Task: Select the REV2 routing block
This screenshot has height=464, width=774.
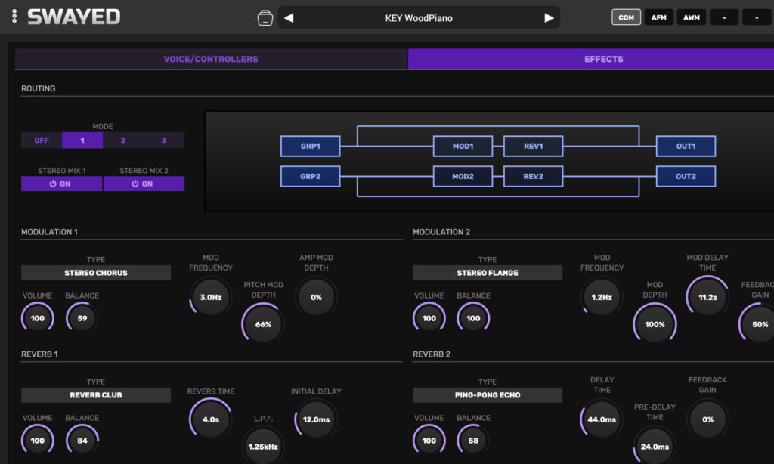Action: pyautogui.click(x=533, y=177)
